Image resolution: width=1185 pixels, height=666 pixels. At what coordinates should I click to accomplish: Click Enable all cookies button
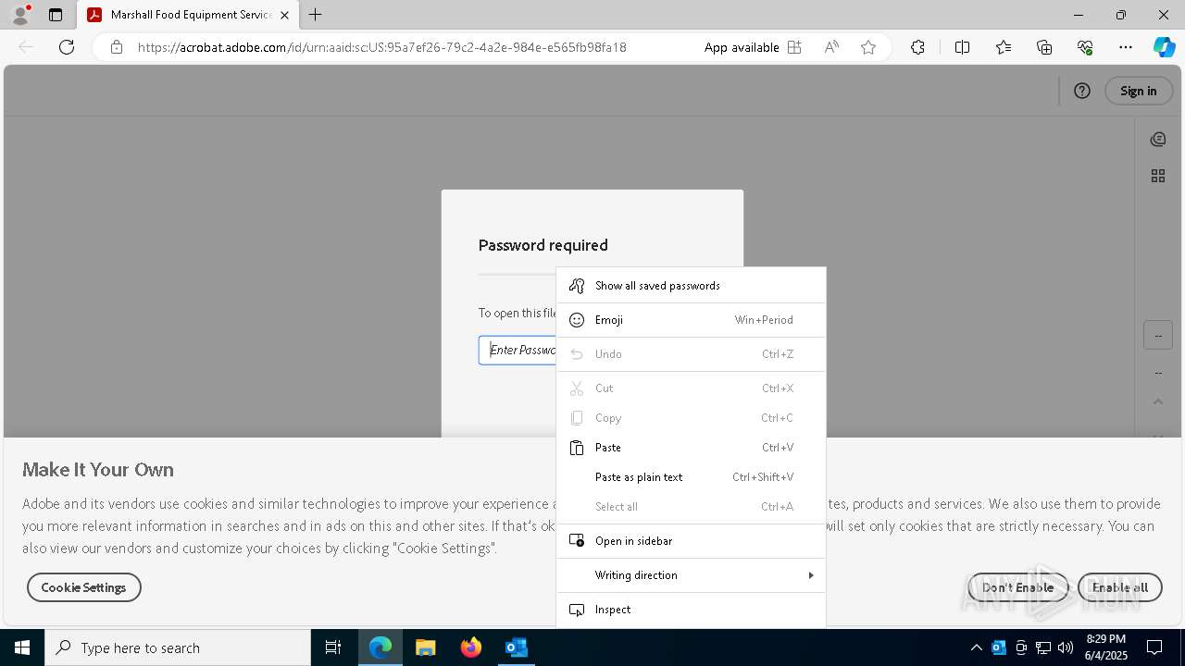(x=1120, y=587)
